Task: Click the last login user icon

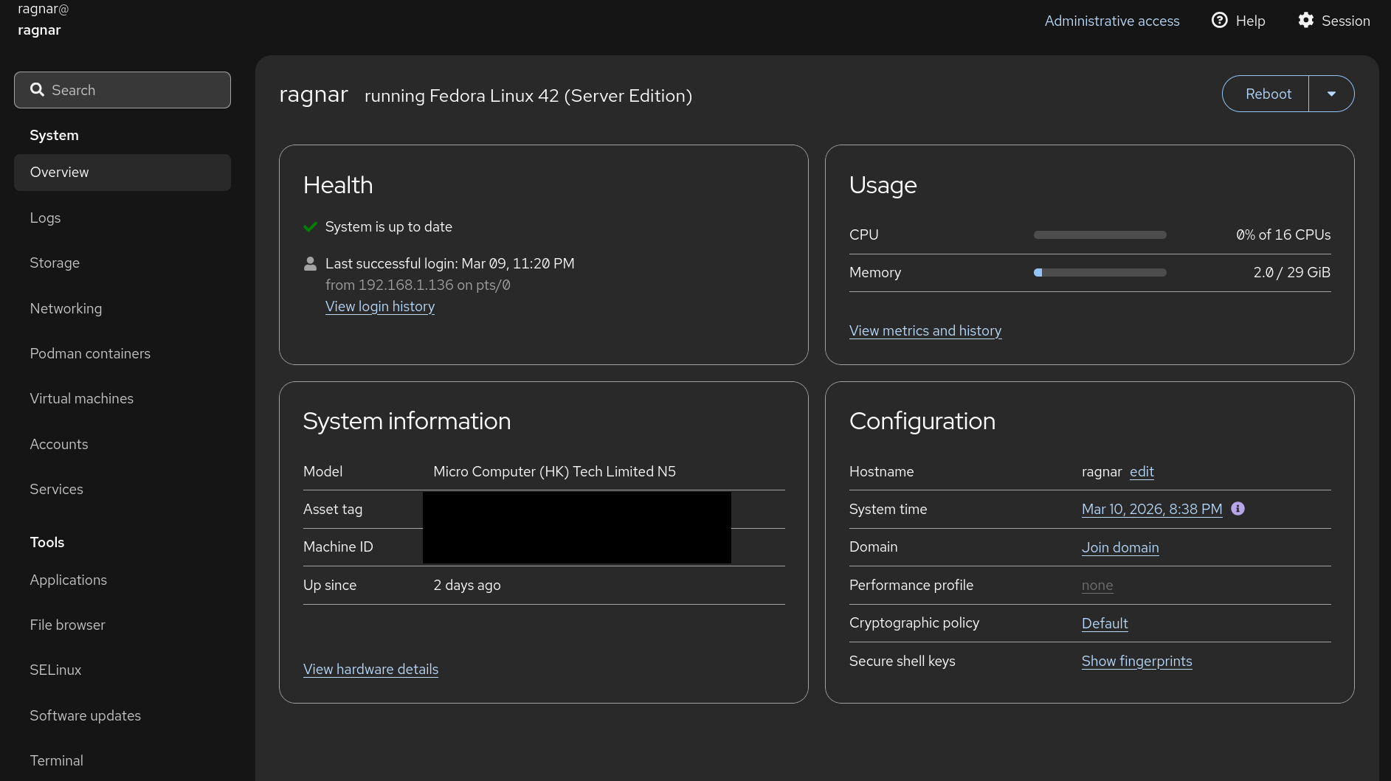Action: tap(310, 264)
